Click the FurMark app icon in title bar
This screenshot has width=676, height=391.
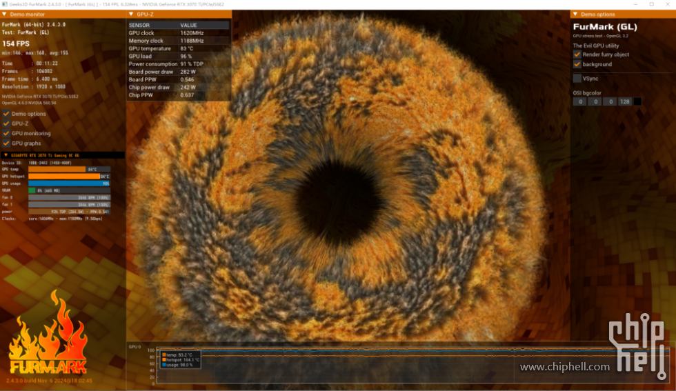(x=4, y=4)
